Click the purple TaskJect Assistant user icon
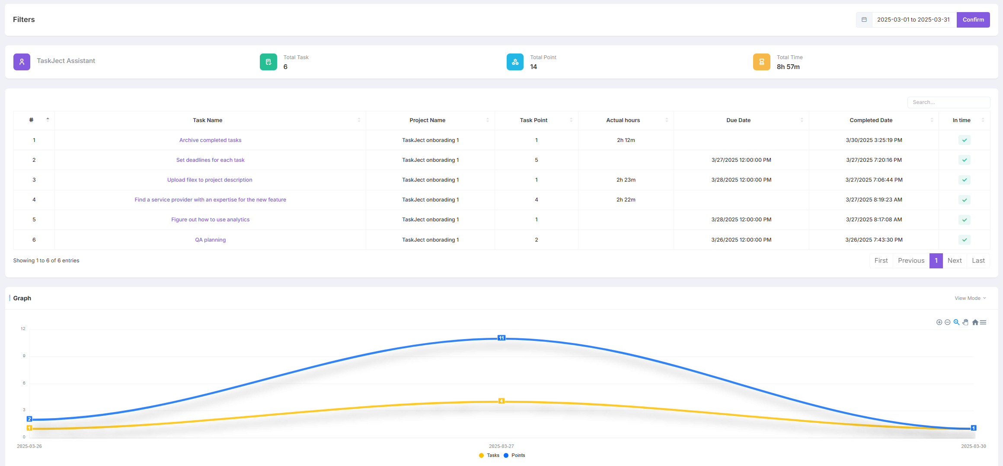Image resolution: width=1003 pixels, height=466 pixels. click(22, 62)
